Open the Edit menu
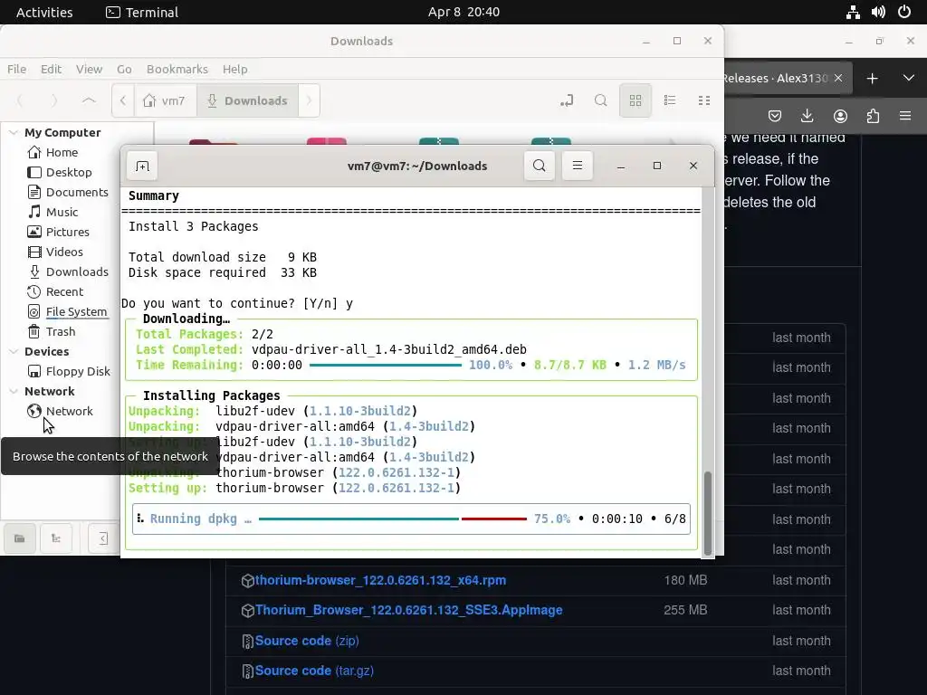Screen dimensions: 927x695 [51, 69]
